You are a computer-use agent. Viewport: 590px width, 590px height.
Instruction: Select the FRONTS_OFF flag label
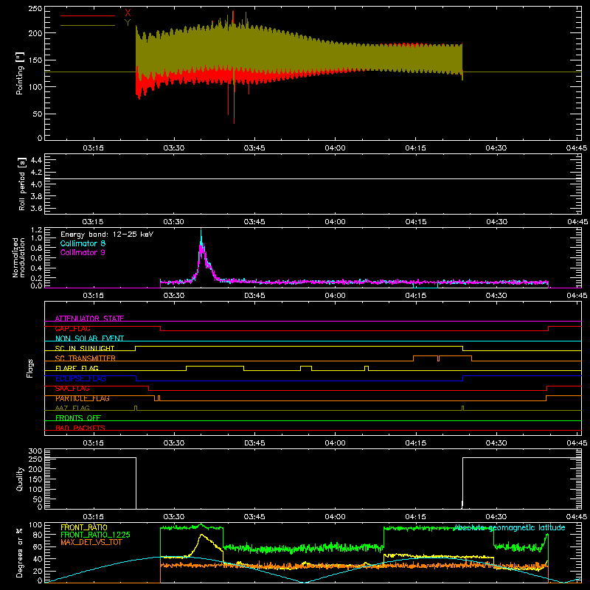pyautogui.click(x=78, y=417)
